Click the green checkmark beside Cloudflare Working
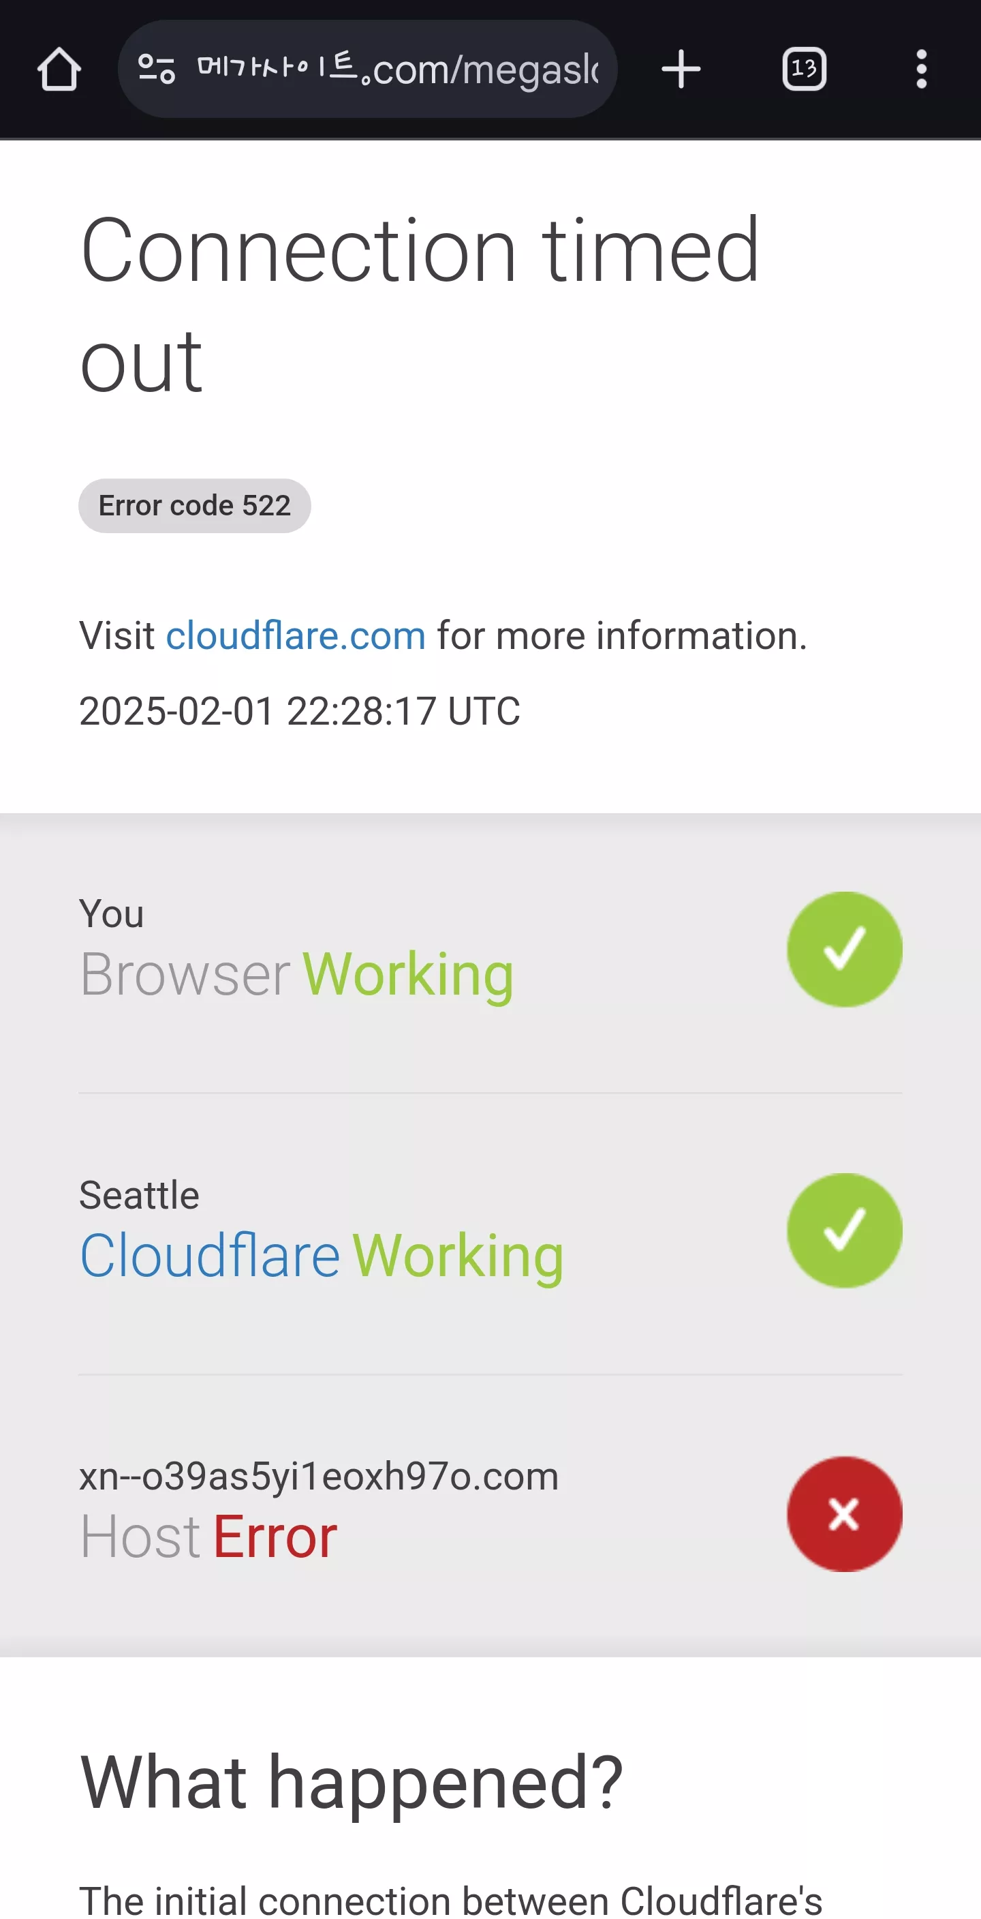The image size is (981, 1919). click(x=844, y=1230)
